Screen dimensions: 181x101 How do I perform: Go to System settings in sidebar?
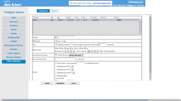pyautogui.click(x=14, y=26)
